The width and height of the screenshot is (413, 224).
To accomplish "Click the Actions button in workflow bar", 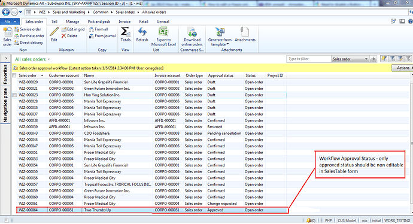I will 402,68.
